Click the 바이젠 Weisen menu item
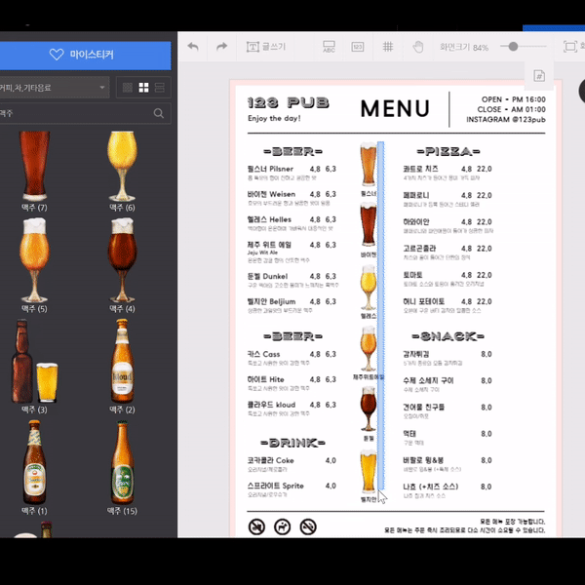This screenshot has height=585, width=585. pos(271,194)
